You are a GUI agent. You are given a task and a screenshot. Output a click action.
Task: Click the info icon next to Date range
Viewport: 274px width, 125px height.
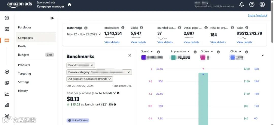[x=86, y=28]
